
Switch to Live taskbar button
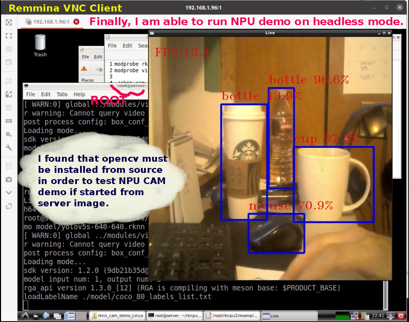289,316
